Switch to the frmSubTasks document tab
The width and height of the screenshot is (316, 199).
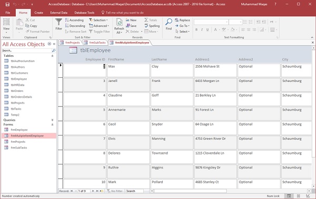[95, 43]
